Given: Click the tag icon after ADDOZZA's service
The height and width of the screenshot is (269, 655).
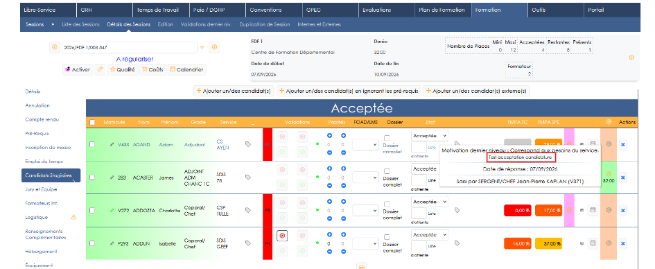Looking at the screenshot, I should [x=247, y=210].
